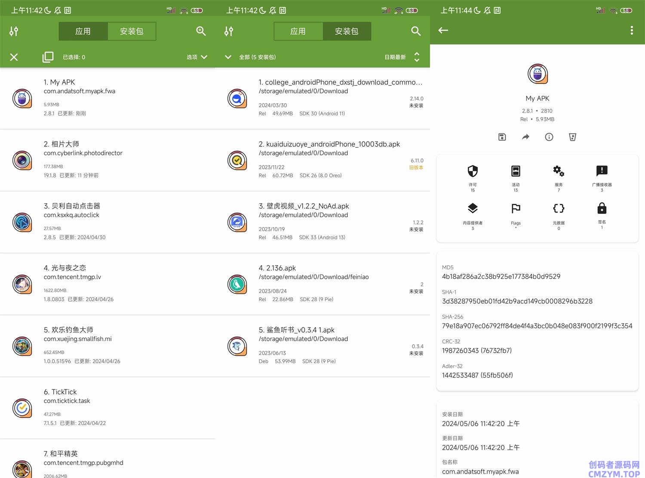Image resolution: width=645 pixels, height=478 pixels.
Task: Open the 选项 options dropdown
Action: click(x=197, y=57)
